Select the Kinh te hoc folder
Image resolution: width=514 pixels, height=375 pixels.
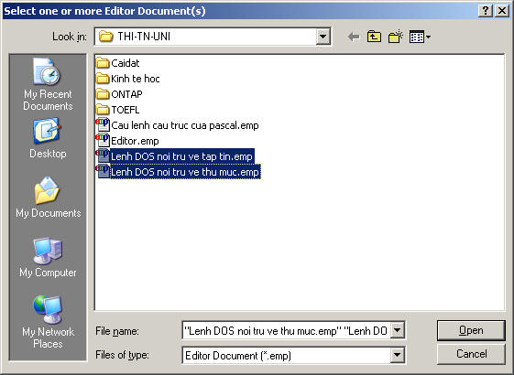(x=128, y=79)
